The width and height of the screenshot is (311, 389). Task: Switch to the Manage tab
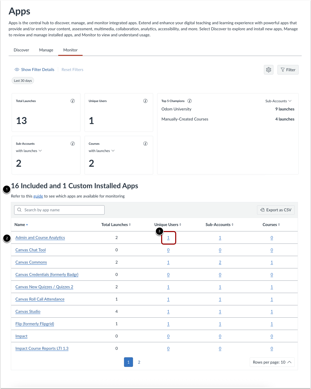(x=46, y=50)
